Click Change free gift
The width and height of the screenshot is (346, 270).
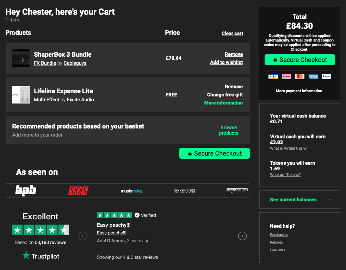(x=225, y=95)
